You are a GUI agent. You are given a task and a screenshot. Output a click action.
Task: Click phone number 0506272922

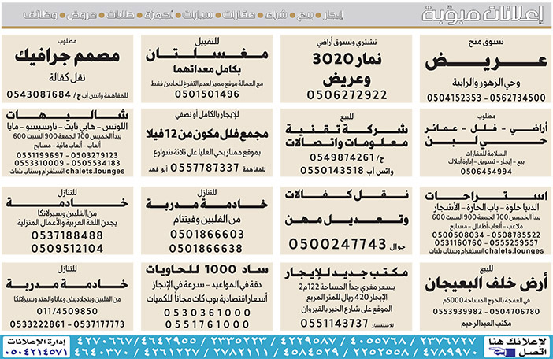pos(347,94)
